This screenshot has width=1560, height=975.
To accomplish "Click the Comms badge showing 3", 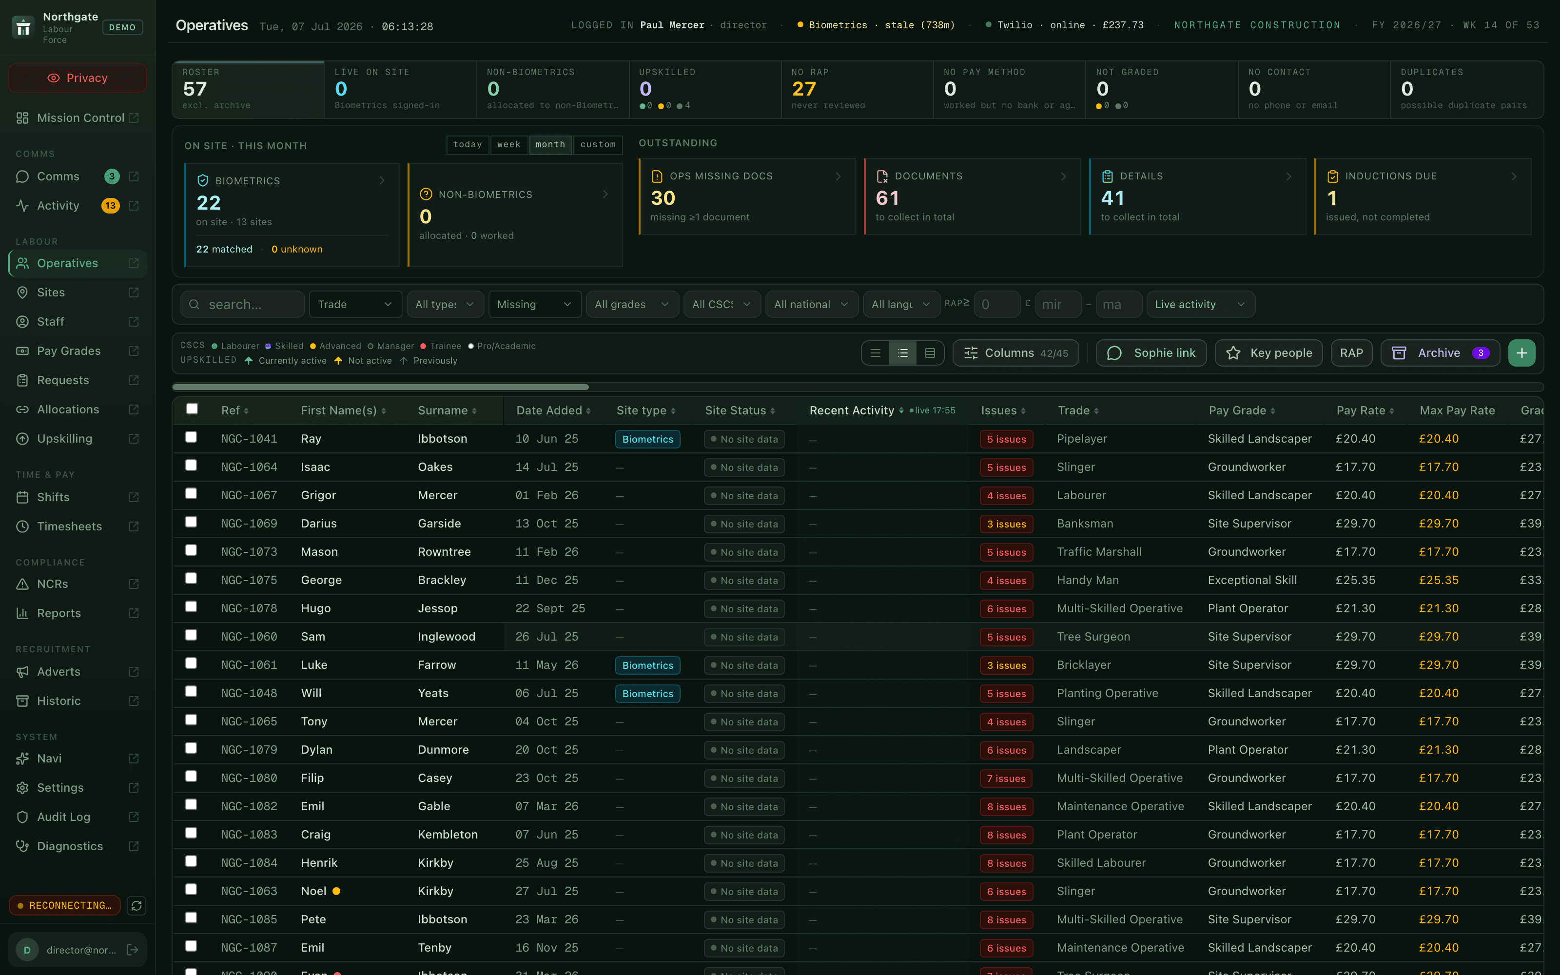I will coord(112,176).
